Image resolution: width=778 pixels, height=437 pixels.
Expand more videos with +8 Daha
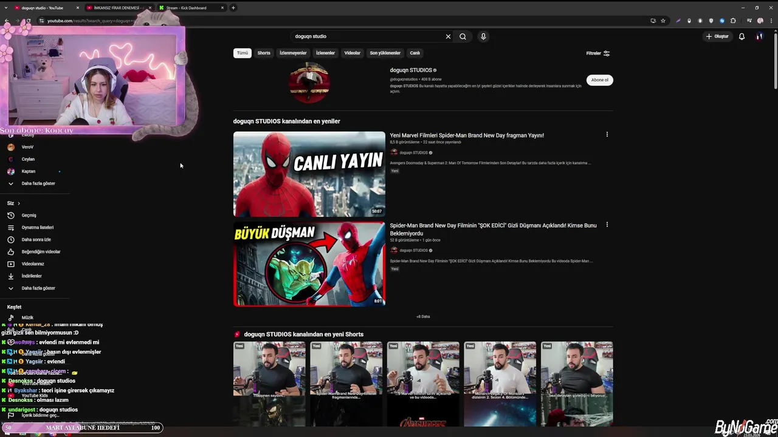[x=423, y=317]
